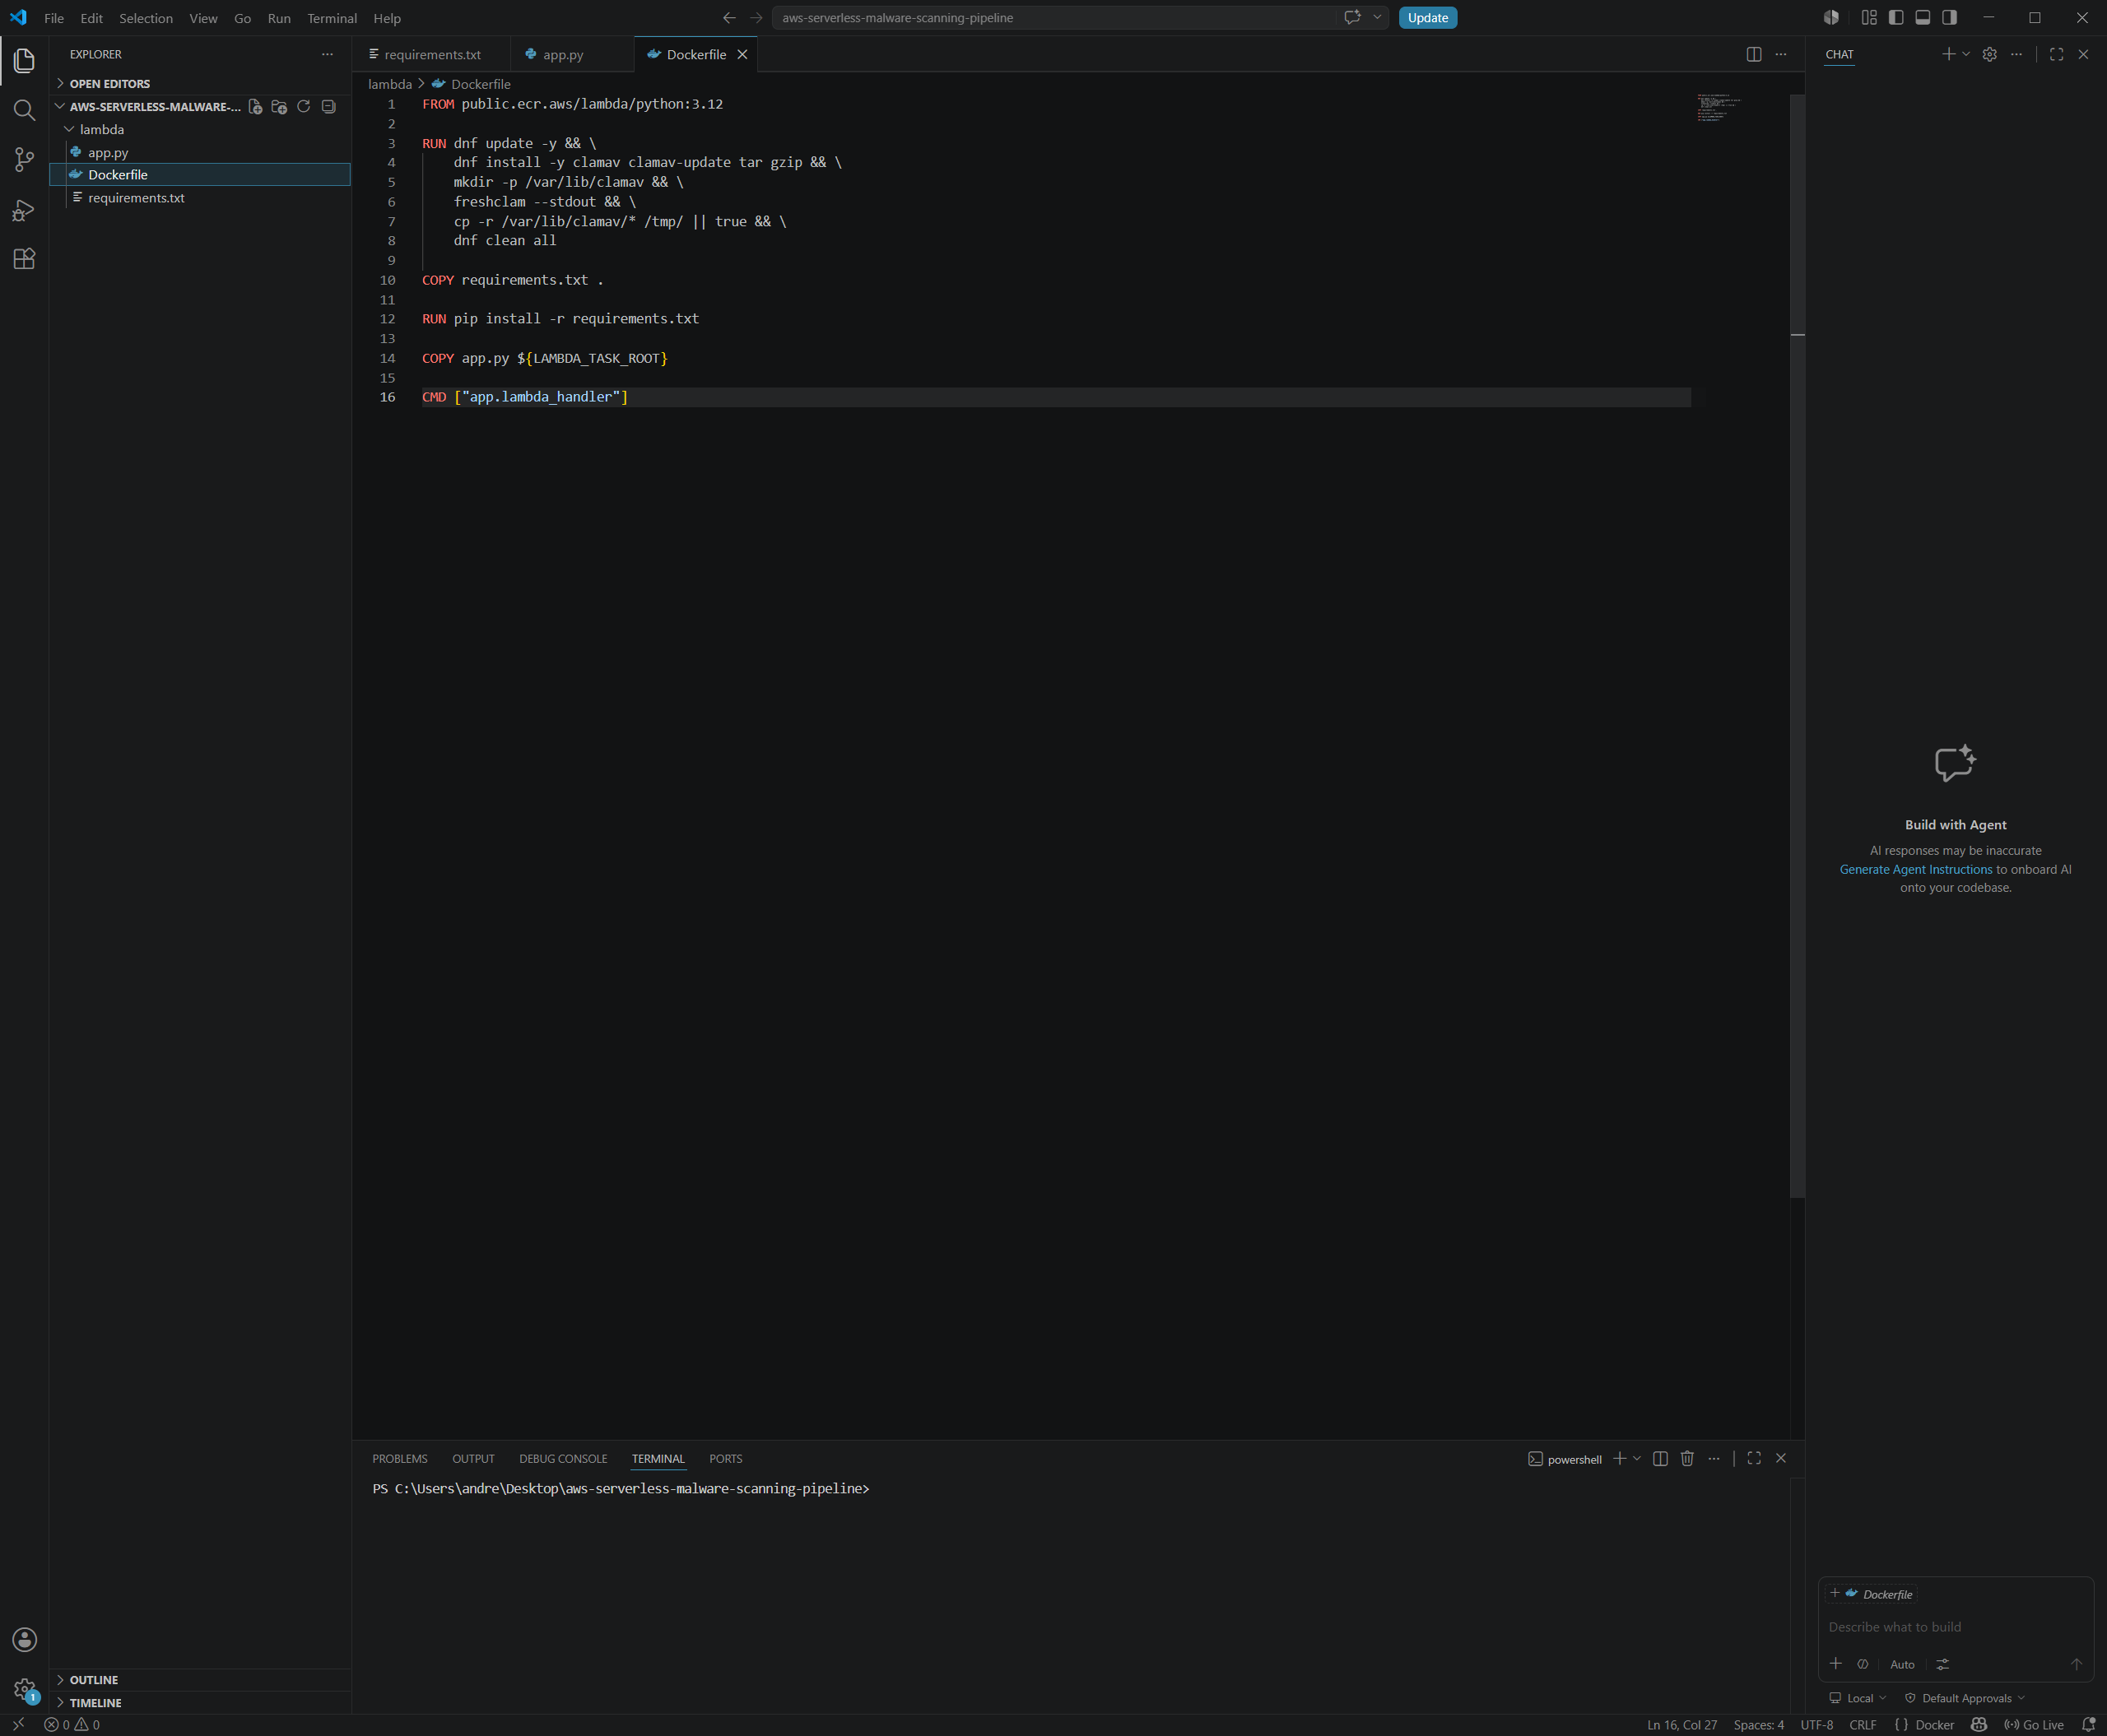Split the terminal
The height and width of the screenshot is (1736, 2107).
(1661, 1459)
